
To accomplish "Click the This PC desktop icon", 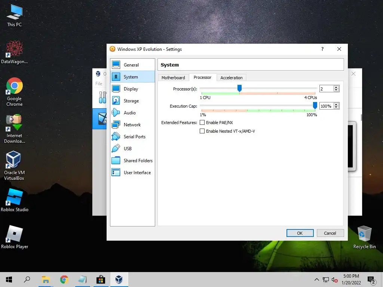I will pos(14,16).
